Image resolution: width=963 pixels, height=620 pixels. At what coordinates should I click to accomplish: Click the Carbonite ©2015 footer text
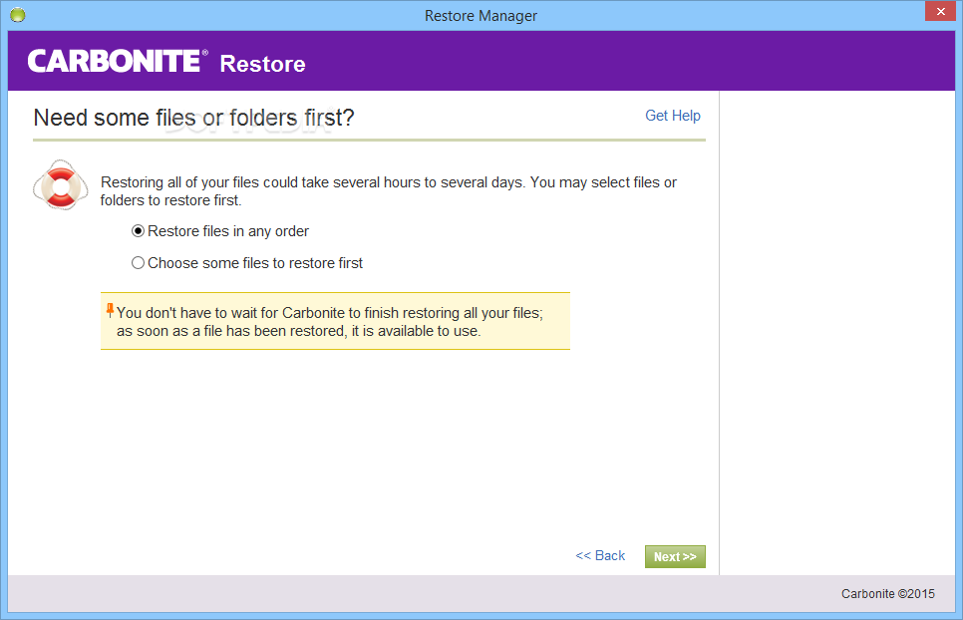888,594
